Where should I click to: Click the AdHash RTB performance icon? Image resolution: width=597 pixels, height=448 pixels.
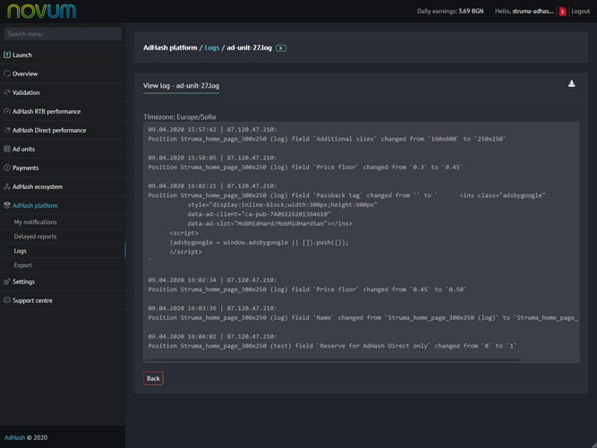(7, 111)
